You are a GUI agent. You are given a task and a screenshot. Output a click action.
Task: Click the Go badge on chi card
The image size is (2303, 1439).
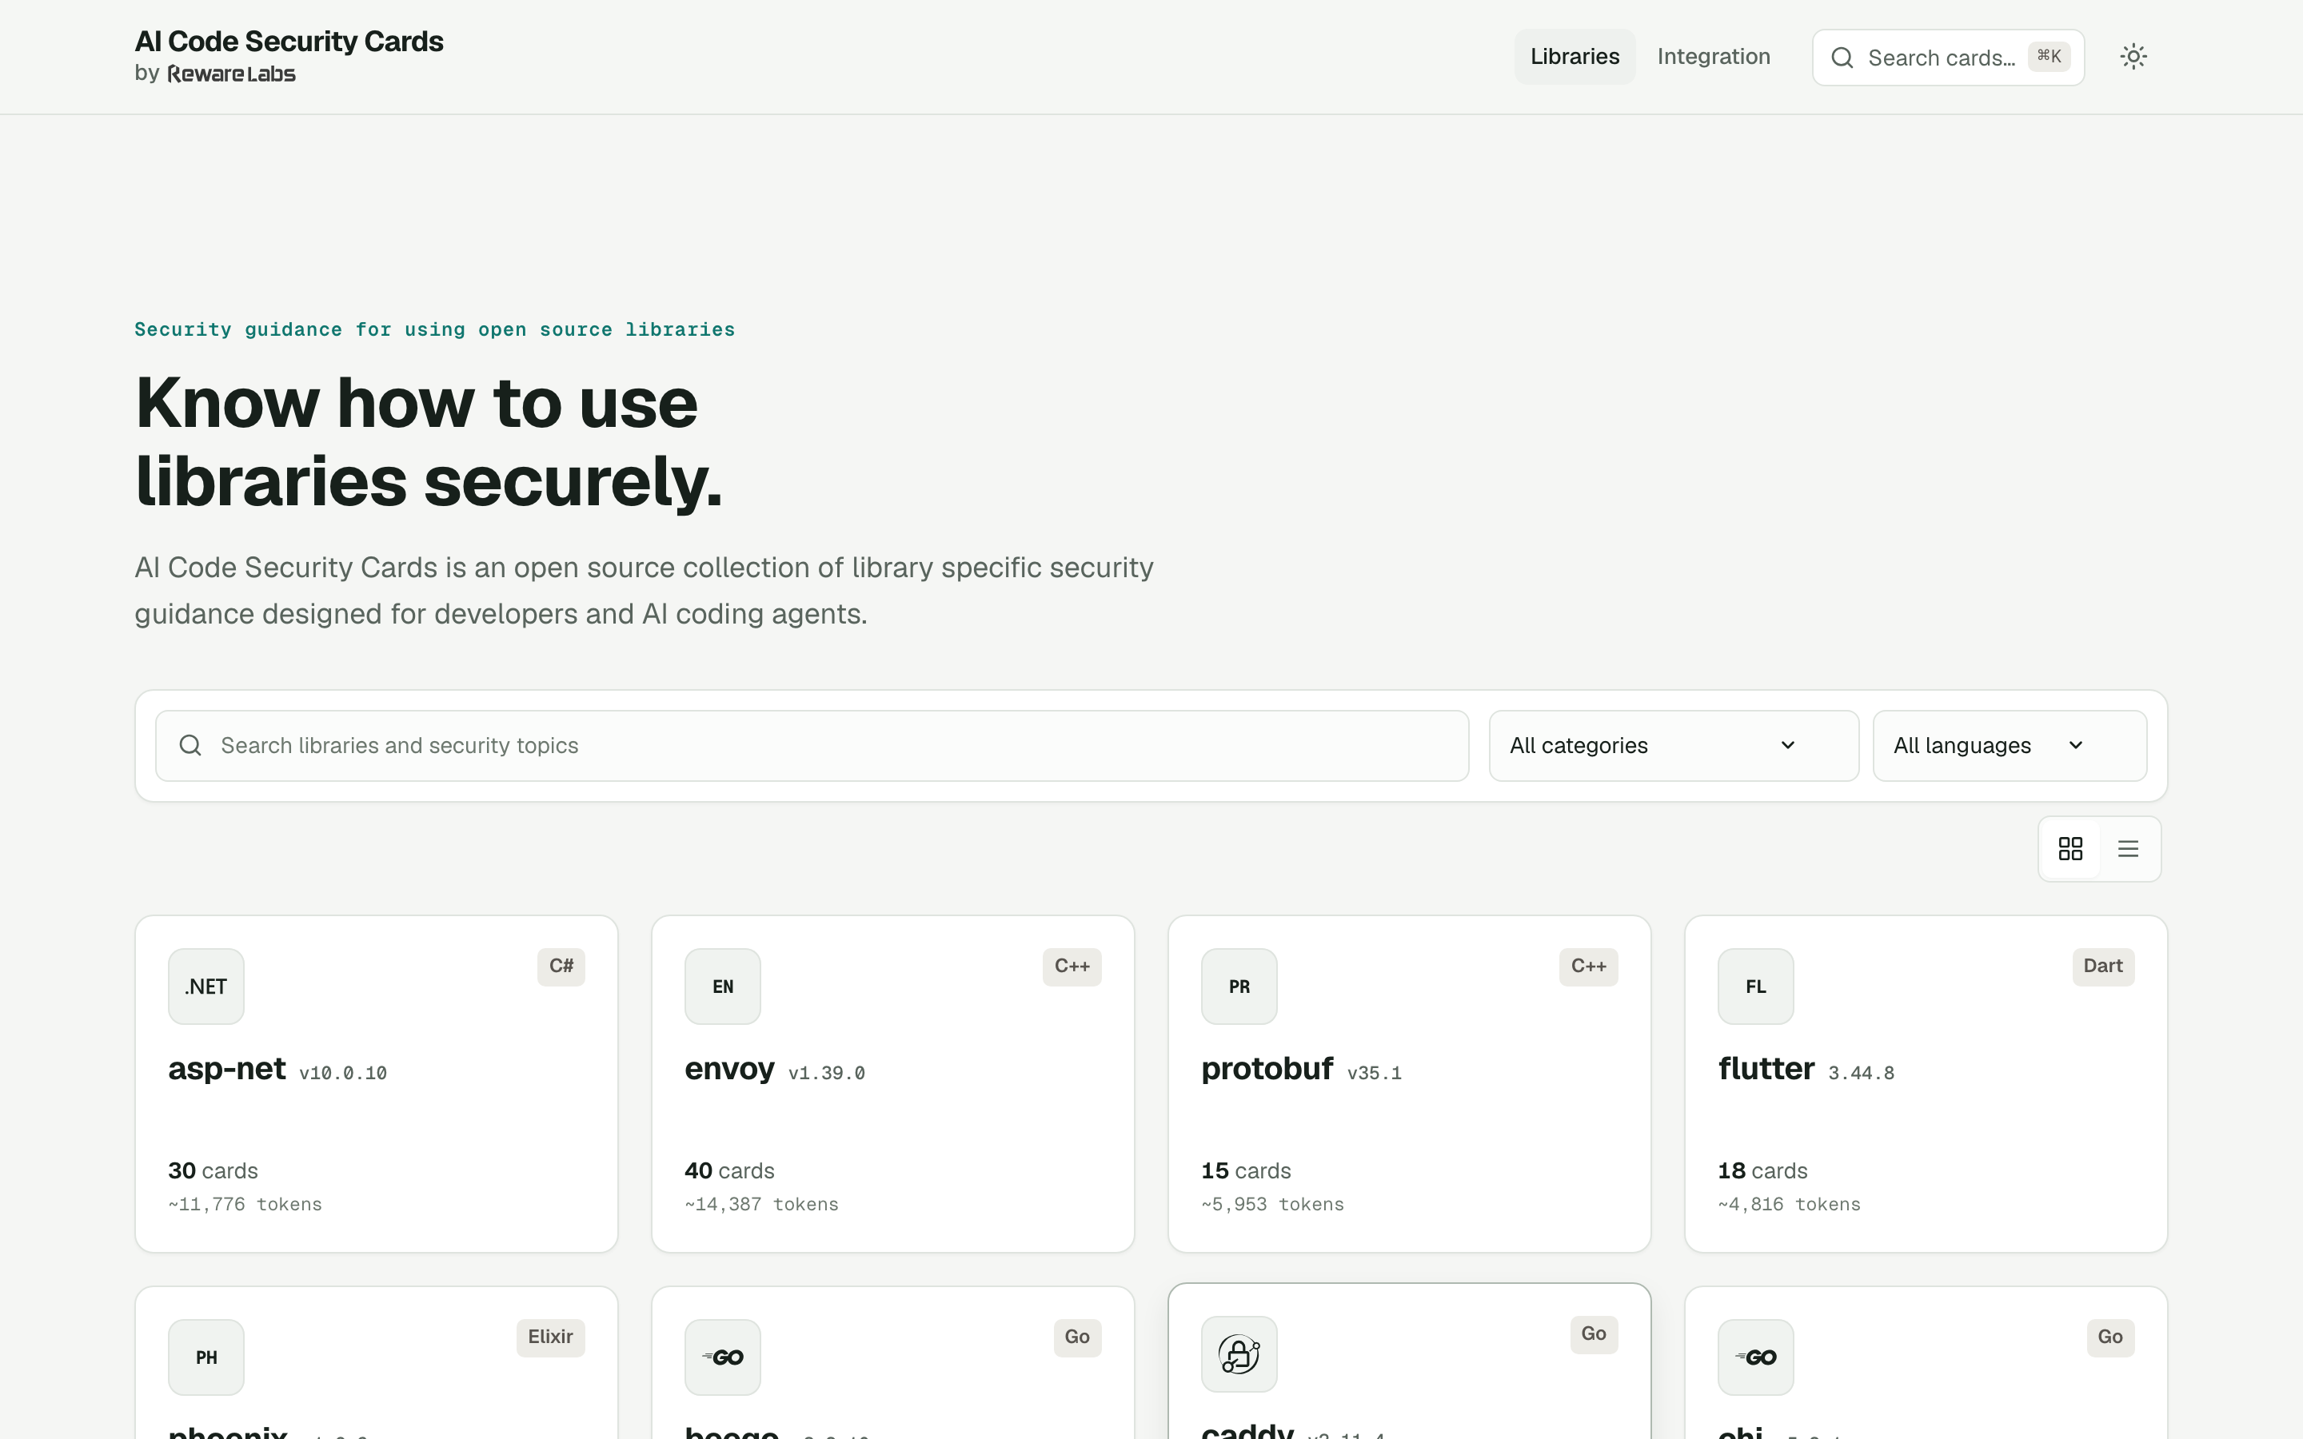[2109, 1337]
